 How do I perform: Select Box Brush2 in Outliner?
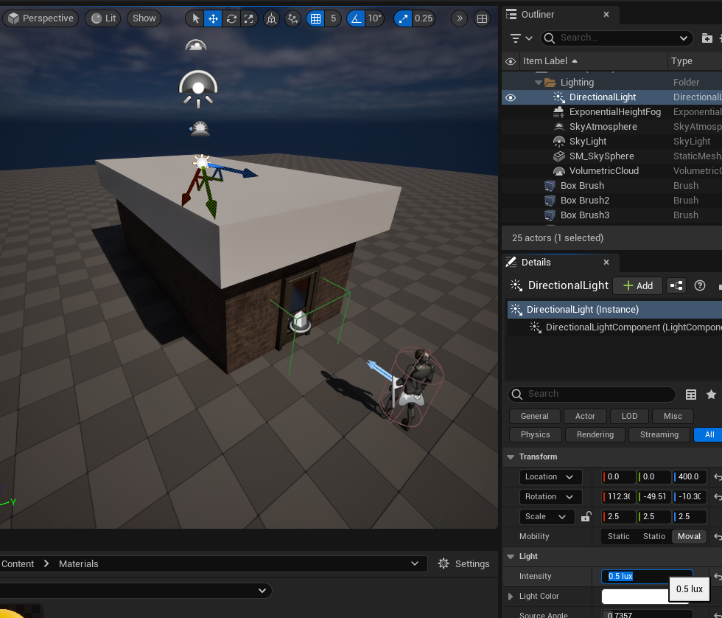pyautogui.click(x=584, y=201)
